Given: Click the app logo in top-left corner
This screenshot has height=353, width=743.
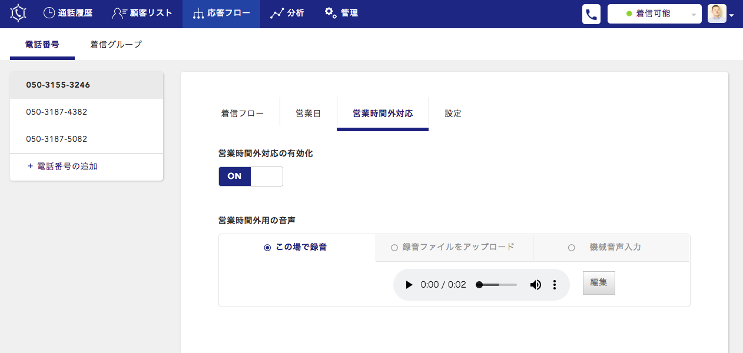Looking at the screenshot, I should [x=18, y=14].
